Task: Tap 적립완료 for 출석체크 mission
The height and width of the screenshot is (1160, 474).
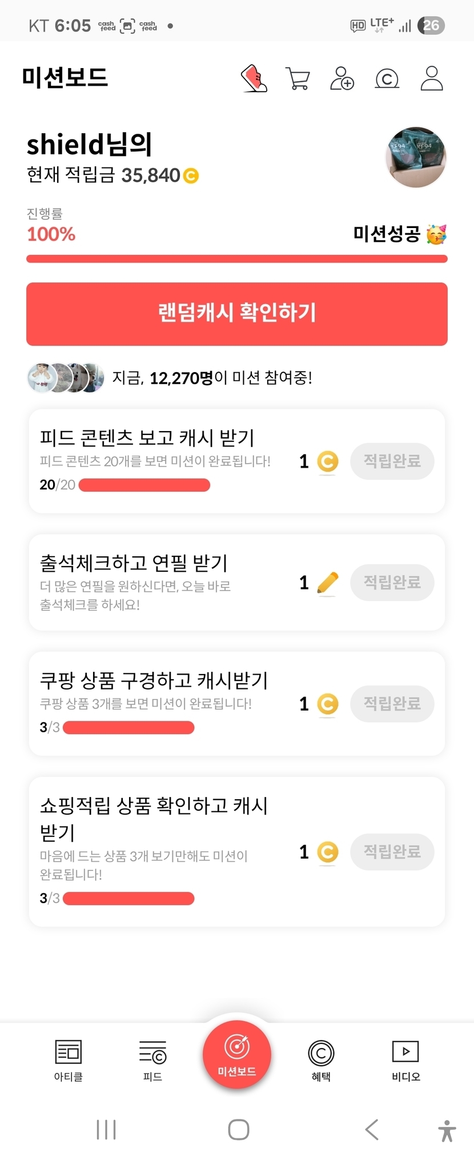Action: point(392,583)
